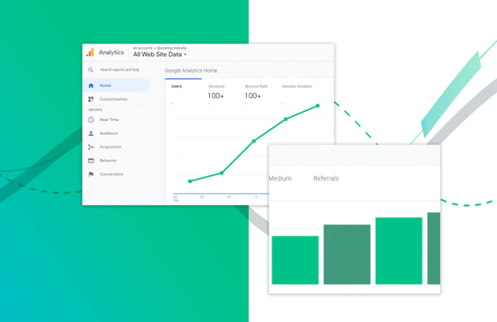
Task: Open the Audience reports section
Action: [116, 134]
